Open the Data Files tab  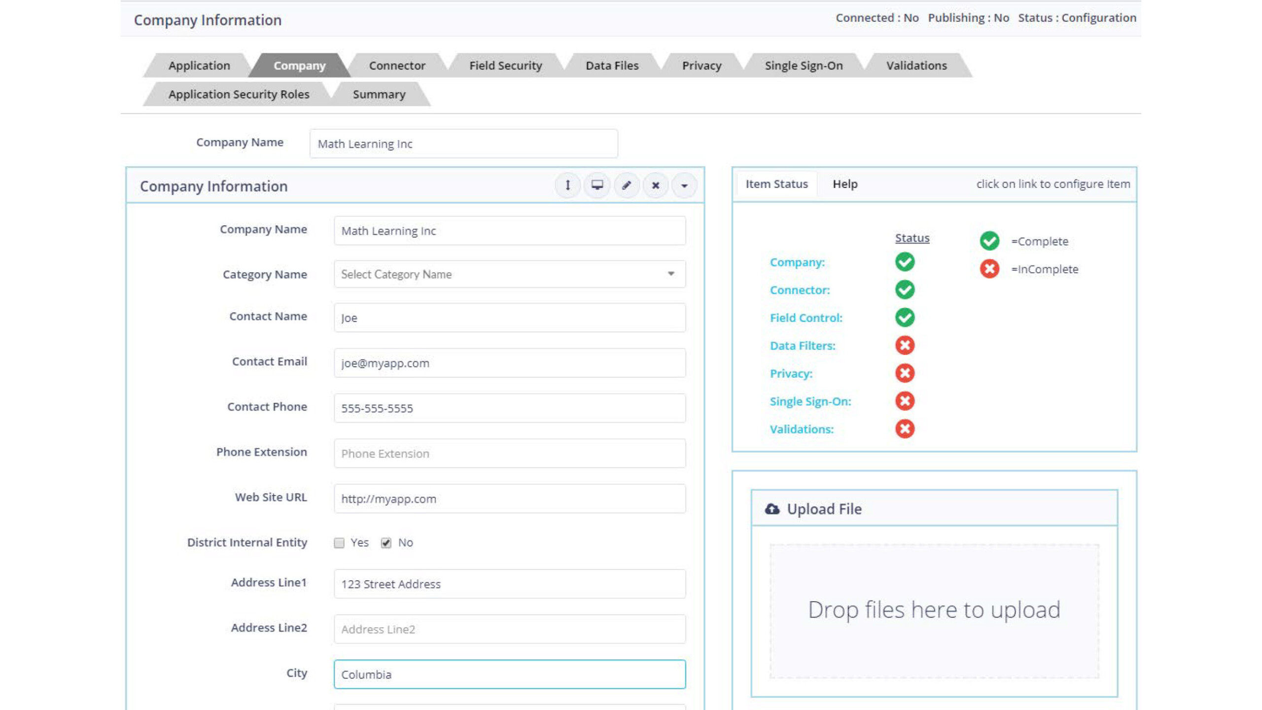[612, 66]
